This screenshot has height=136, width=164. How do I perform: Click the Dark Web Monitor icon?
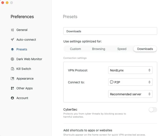(12, 59)
